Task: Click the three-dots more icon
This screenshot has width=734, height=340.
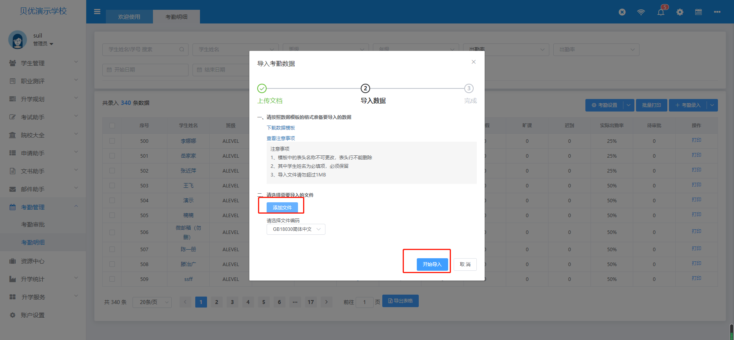Action: 717,12
